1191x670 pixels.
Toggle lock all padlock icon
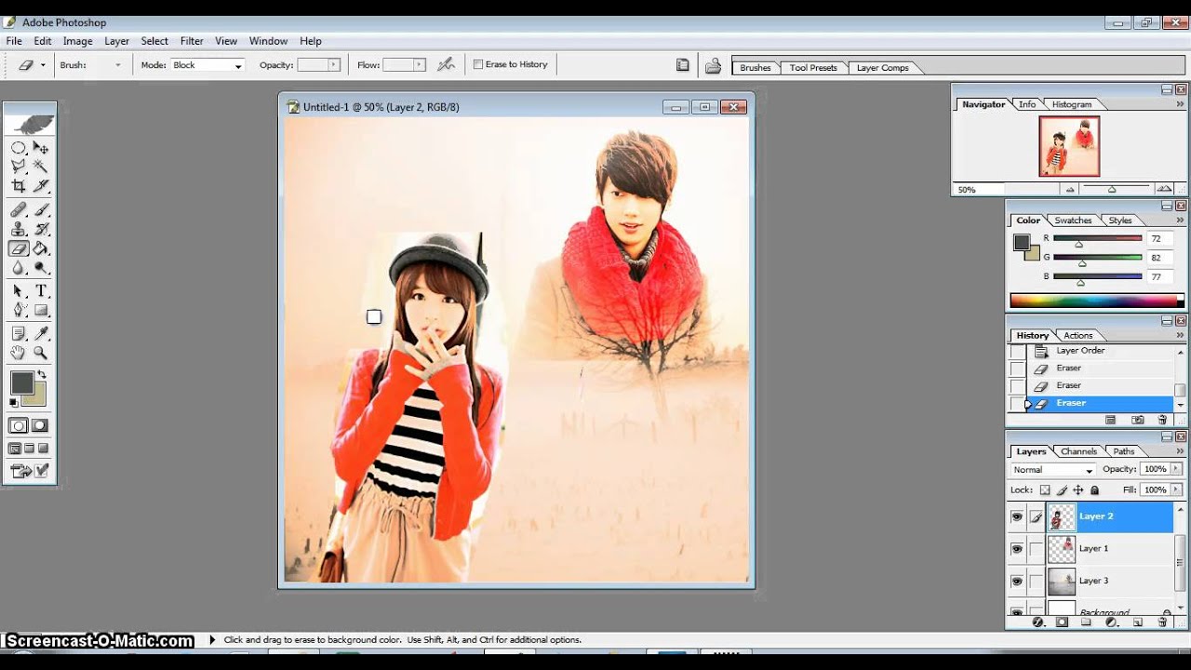point(1094,489)
